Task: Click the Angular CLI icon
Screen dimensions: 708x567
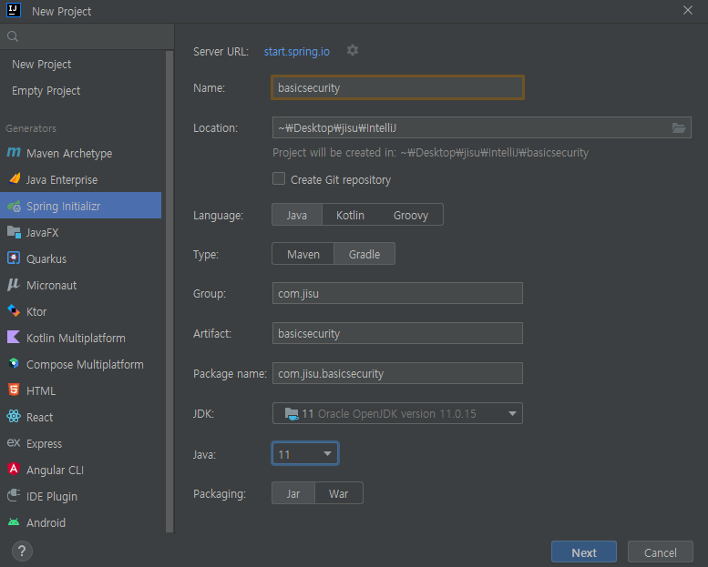Action: pos(14,469)
